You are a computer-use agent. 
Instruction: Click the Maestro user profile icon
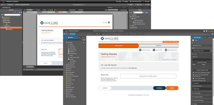coord(204,31)
